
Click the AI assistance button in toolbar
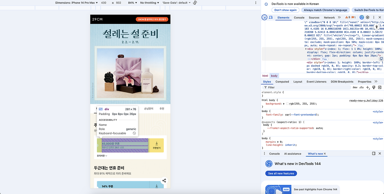click(x=362, y=17)
